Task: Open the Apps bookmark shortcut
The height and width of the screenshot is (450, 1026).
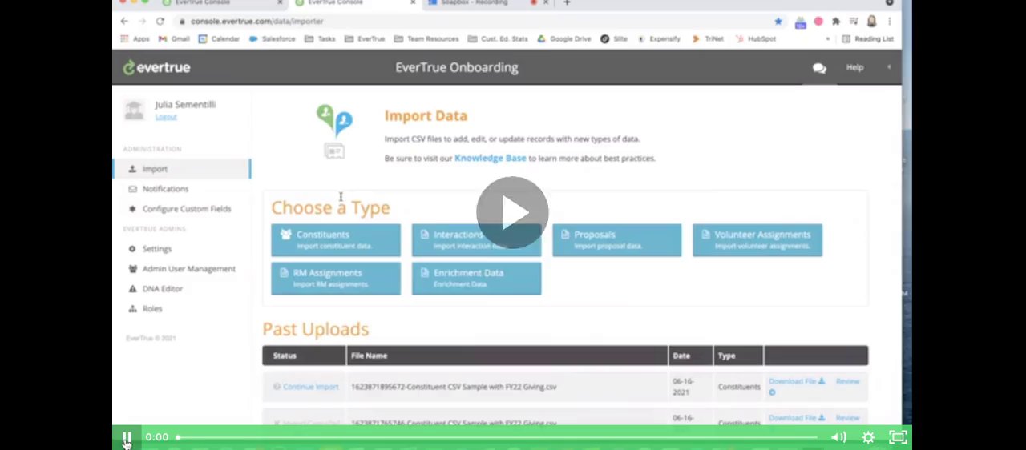Action: [135, 38]
